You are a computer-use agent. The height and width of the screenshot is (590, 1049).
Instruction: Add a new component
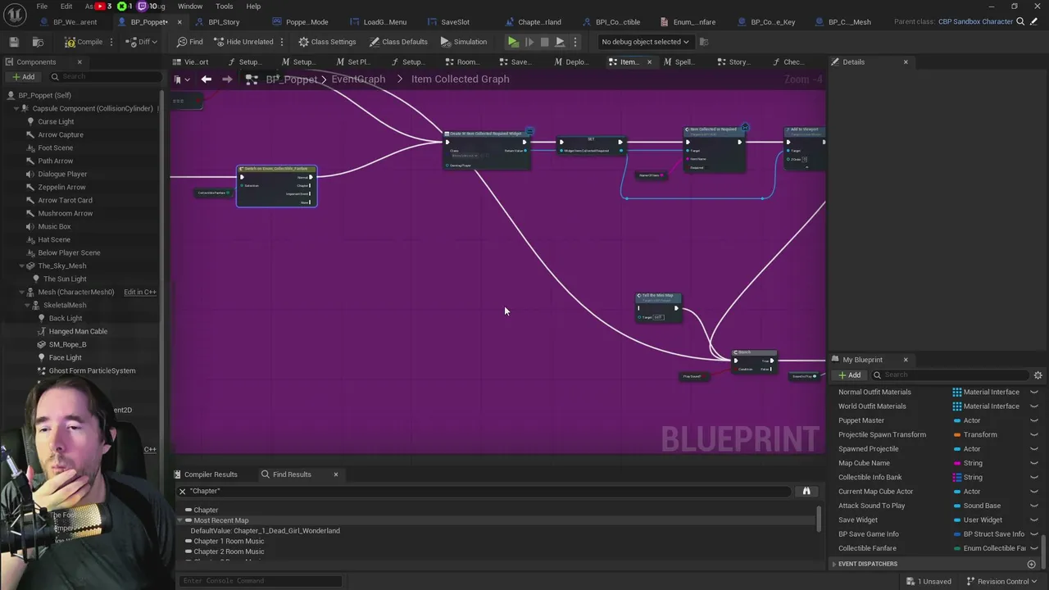23,77
